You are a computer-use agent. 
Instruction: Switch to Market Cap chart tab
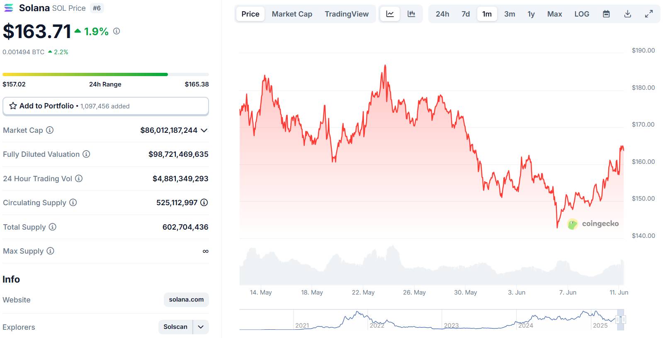pyautogui.click(x=292, y=14)
